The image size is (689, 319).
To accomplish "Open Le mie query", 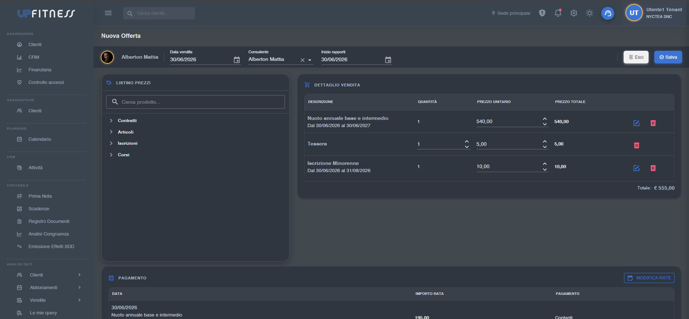I will tap(43, 313).
